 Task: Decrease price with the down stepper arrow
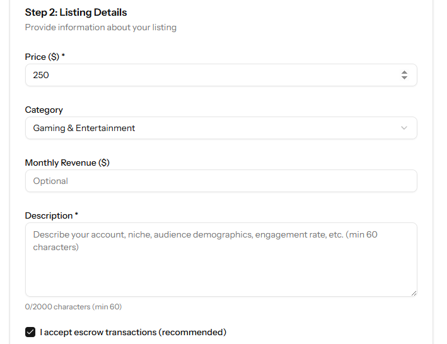pos(404,77)
